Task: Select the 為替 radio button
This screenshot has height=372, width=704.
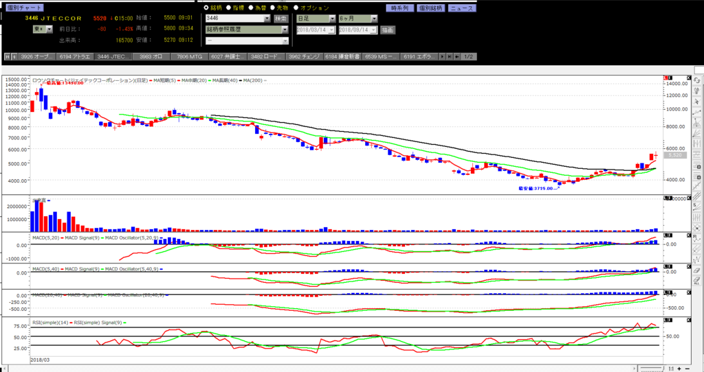Action: pyautogui.click(x=251, y=8)
